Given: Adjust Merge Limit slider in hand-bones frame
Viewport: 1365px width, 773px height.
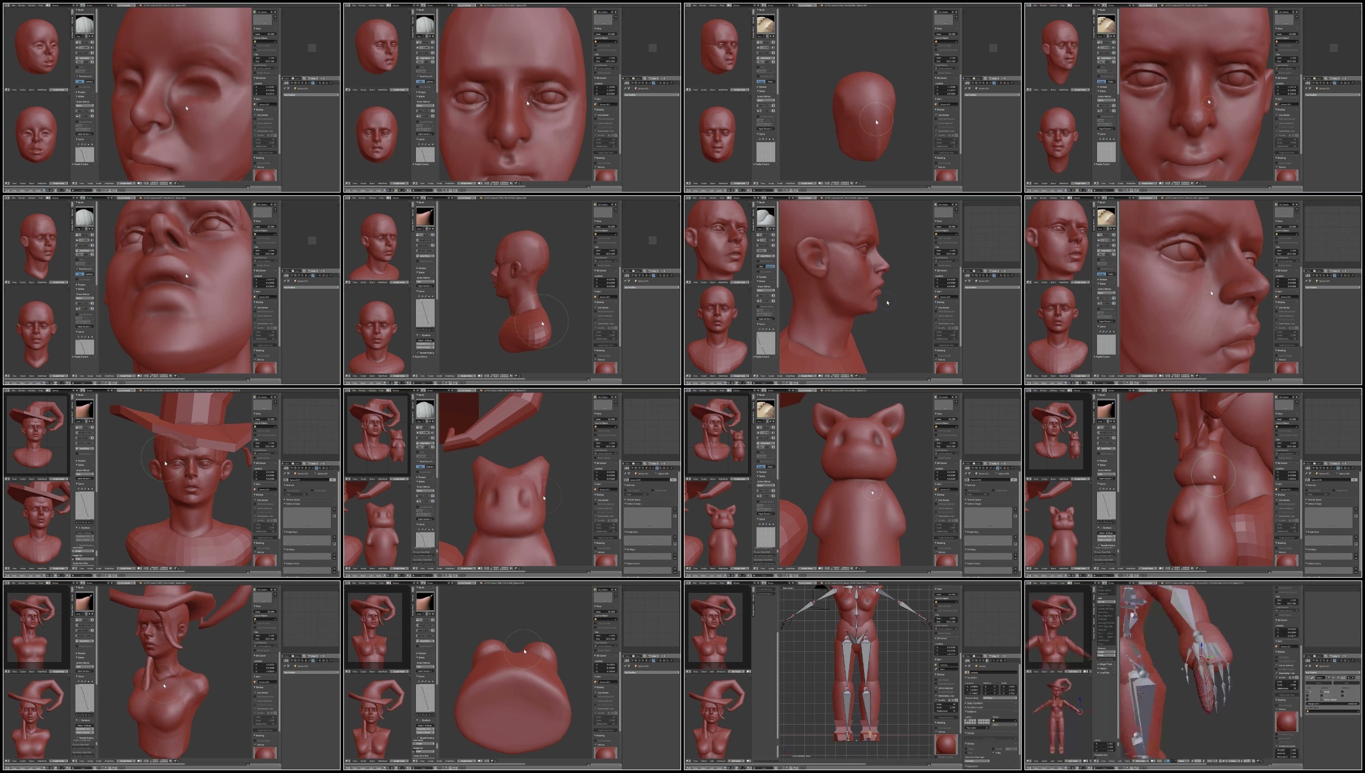Looking at the screenshot, I should [x=1332, y=704].
